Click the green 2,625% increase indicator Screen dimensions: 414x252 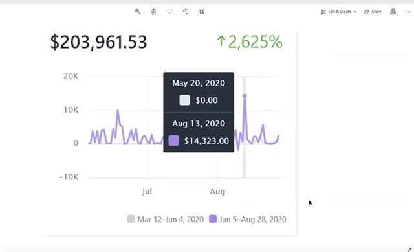click(250, 41)
